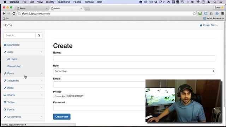Click the wrench icon beside UI Elements
The image size is (226, 127).
click(x=5, y=117)
